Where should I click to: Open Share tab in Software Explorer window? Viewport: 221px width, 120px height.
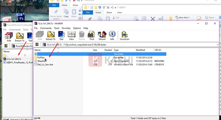pyautogui.click(x=75, y=5)
